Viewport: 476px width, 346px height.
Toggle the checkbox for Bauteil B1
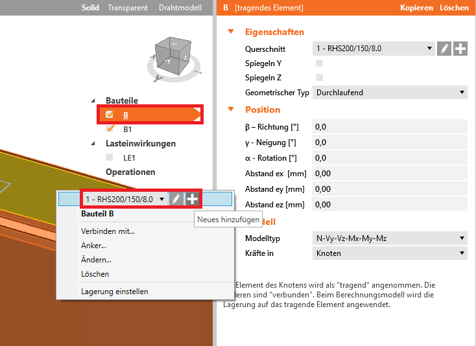(x=110, y=129)
